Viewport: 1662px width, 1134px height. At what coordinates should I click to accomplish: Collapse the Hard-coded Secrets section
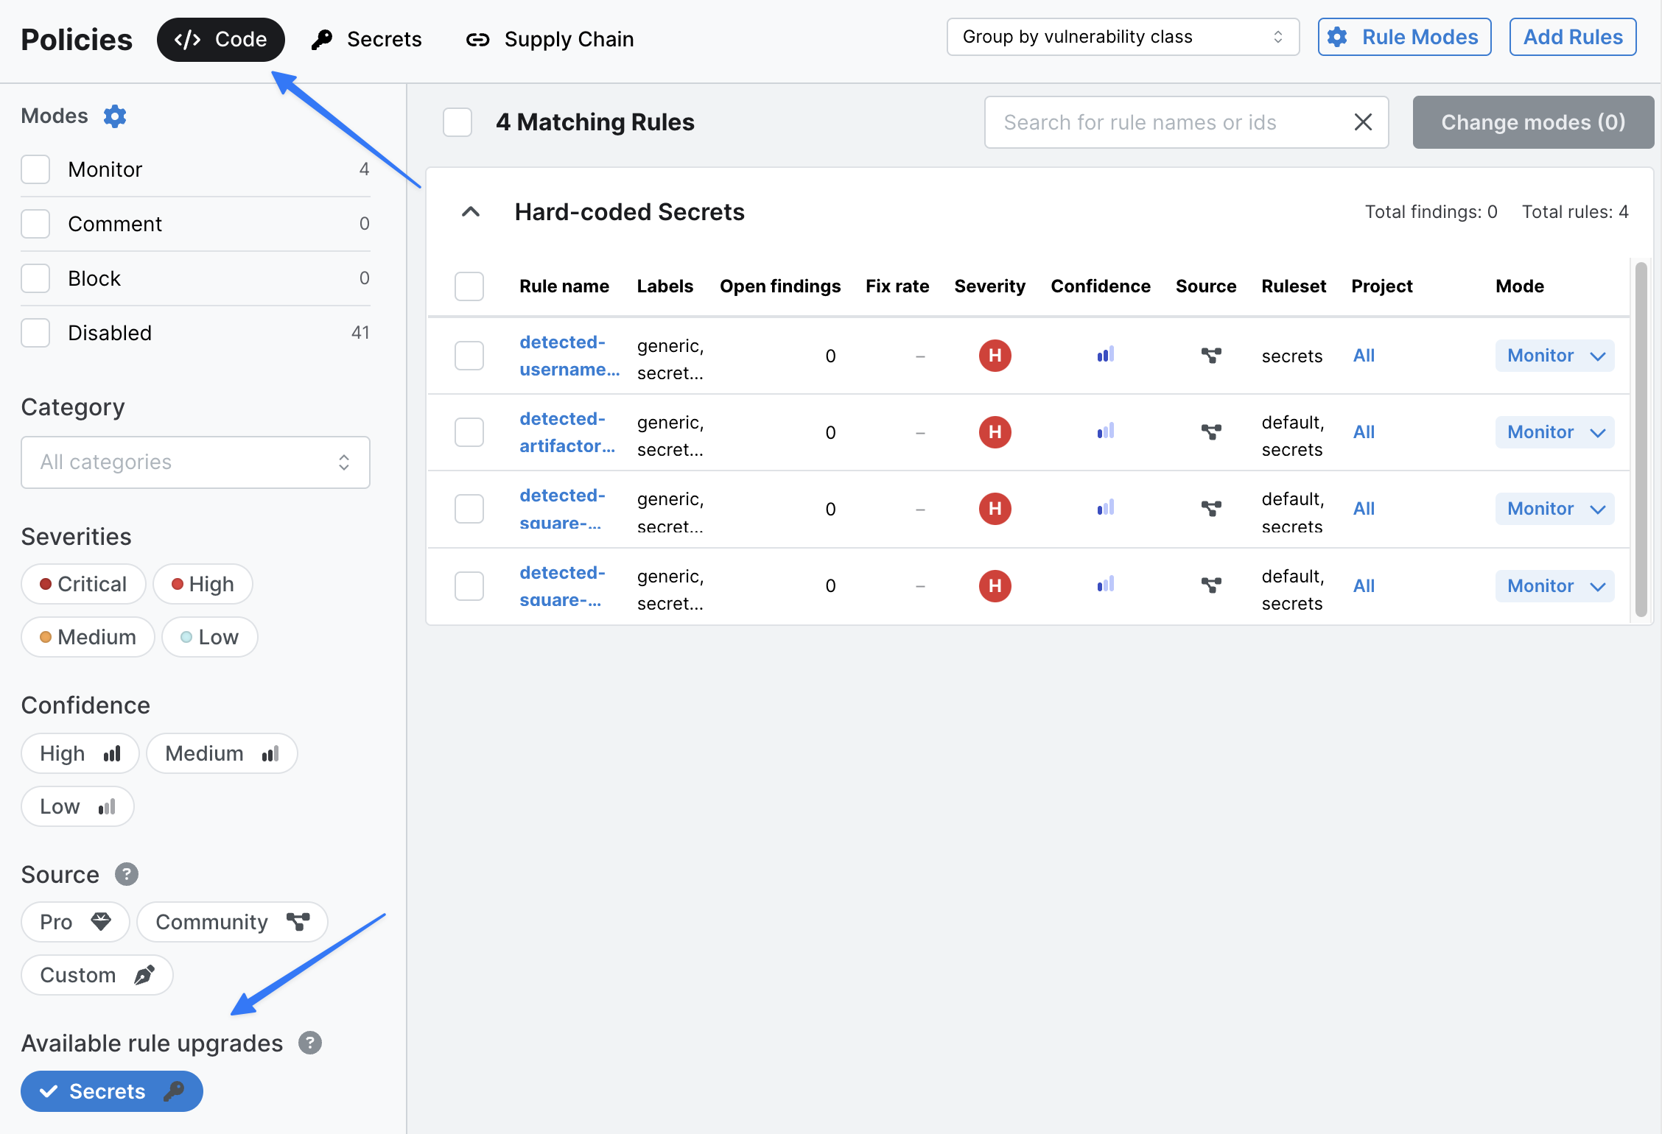471,212
